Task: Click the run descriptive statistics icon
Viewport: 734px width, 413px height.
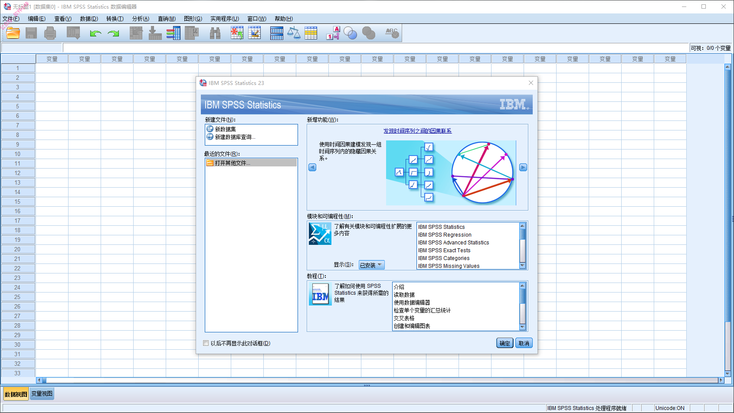Action: pos(191,33)
